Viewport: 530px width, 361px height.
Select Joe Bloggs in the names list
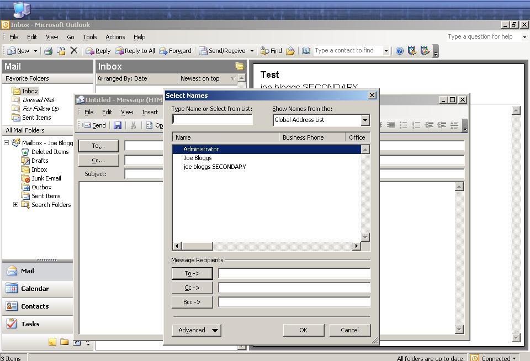click(198, 158)
